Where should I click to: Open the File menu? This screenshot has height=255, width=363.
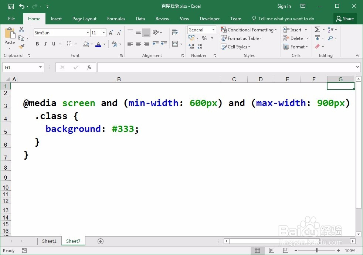coord(11,19)
